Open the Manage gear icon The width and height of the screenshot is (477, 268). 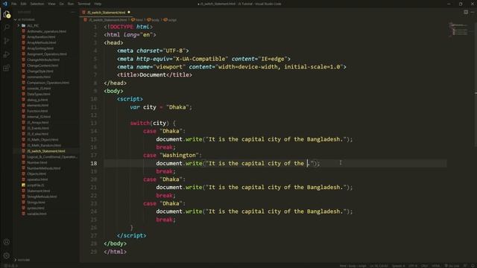[7, 255]
